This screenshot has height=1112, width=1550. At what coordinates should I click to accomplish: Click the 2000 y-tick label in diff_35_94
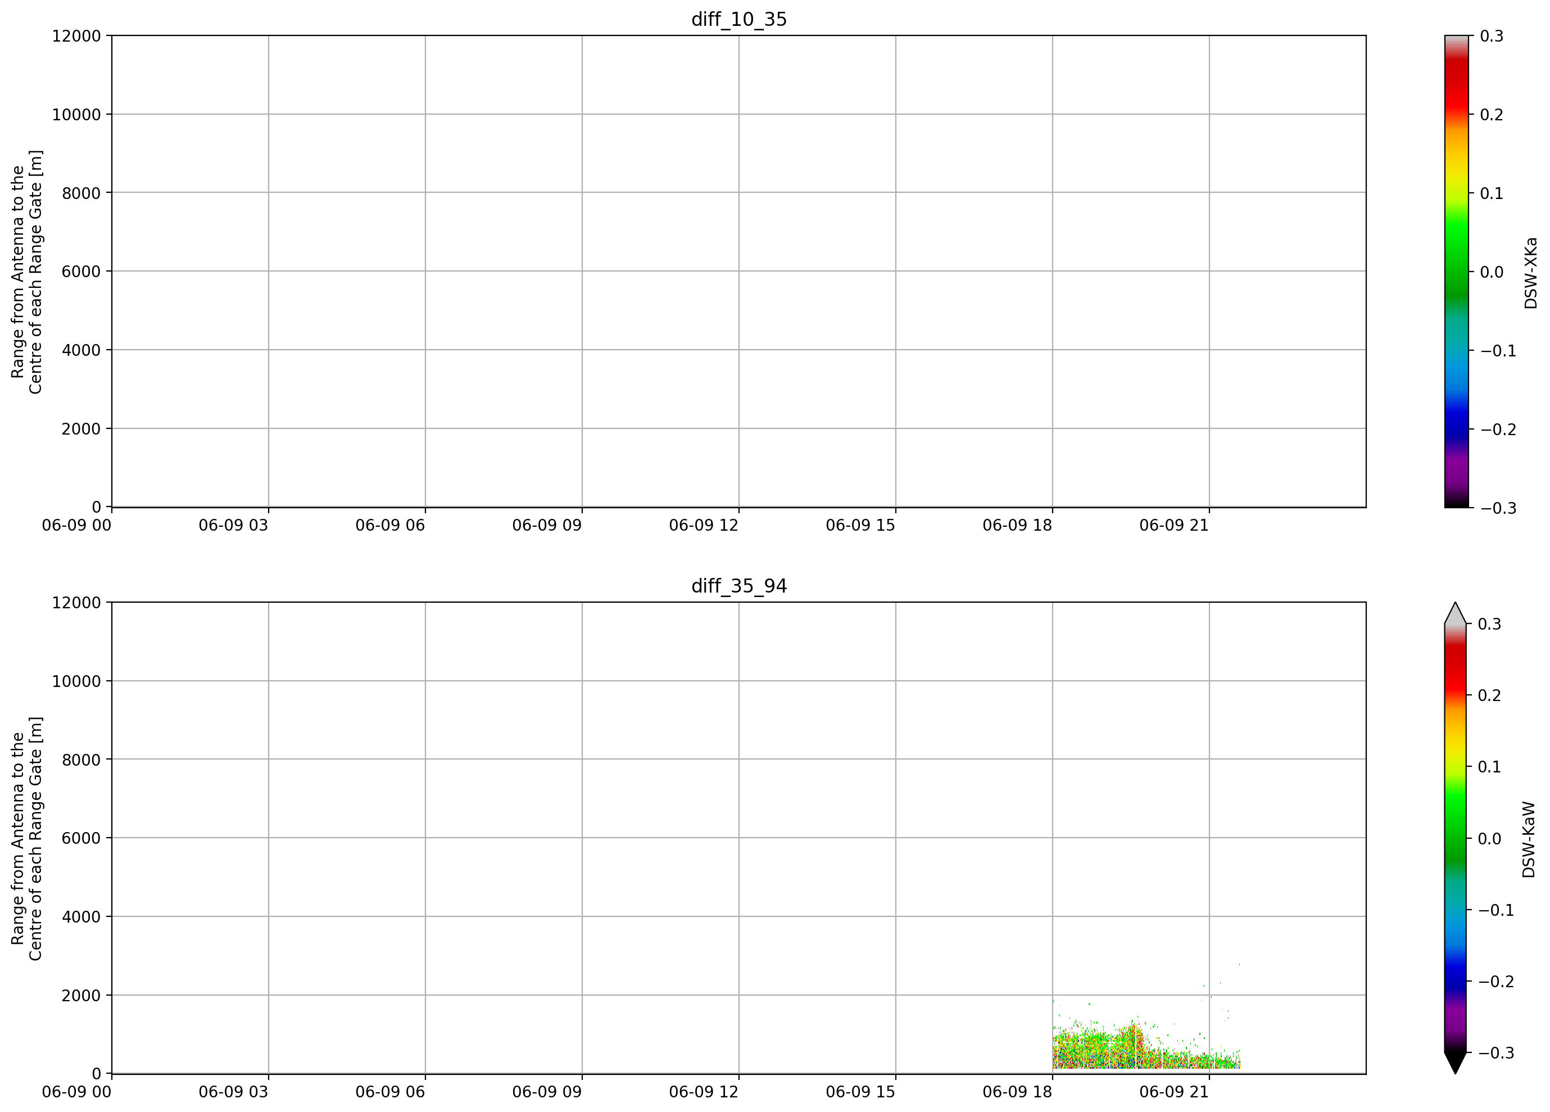pos(81,995)
